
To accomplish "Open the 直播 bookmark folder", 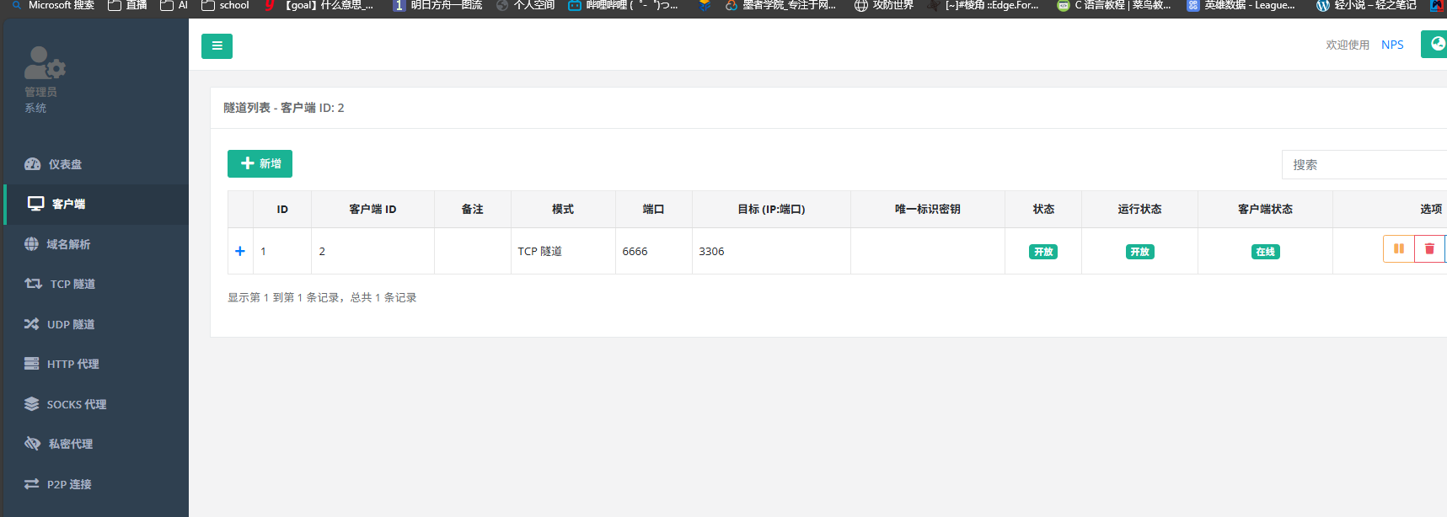I will (x=128, y=6).
